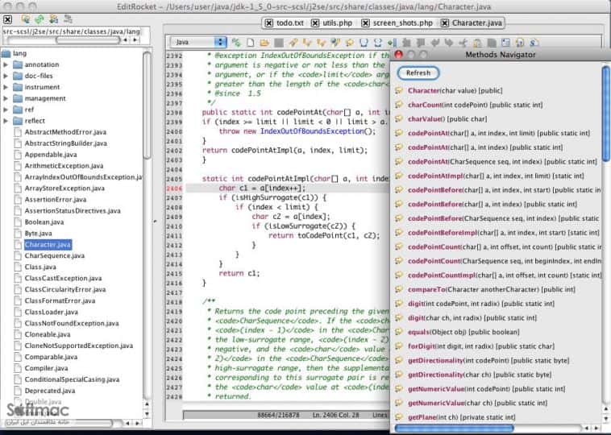Open Deprecated.java in file tree

[x=50, y=391]
